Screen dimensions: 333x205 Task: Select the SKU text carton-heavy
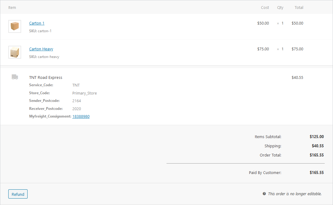coord(48,56)
